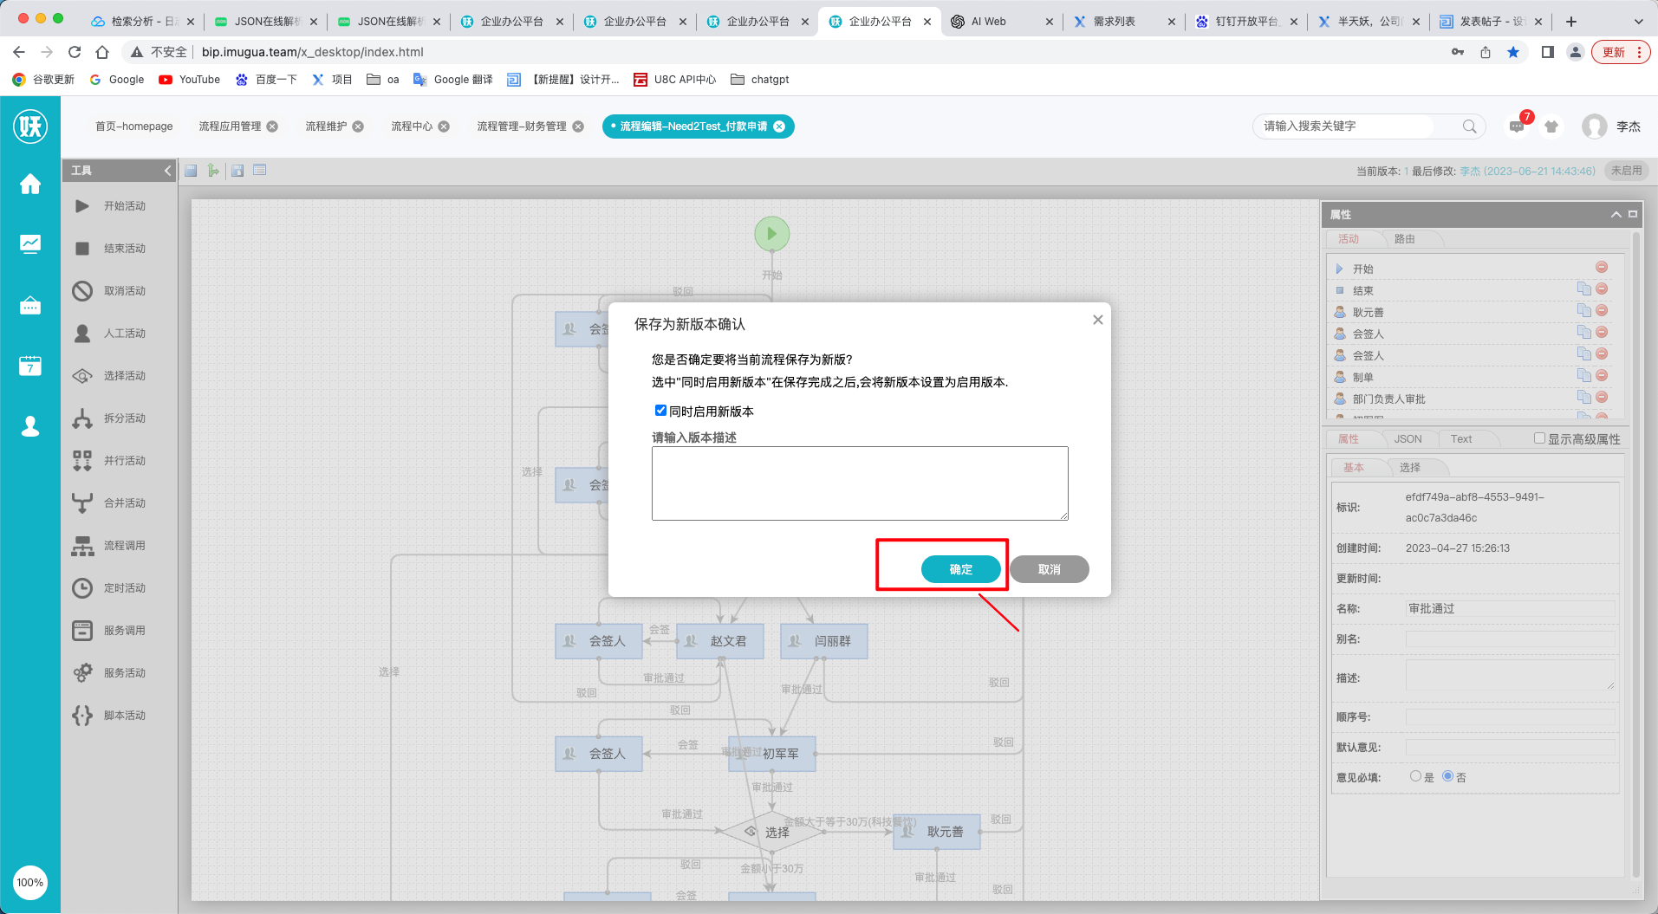Click the search magnifier icon
Image resolution: width=1658 pixels, height=914 pixels.
1469,126
